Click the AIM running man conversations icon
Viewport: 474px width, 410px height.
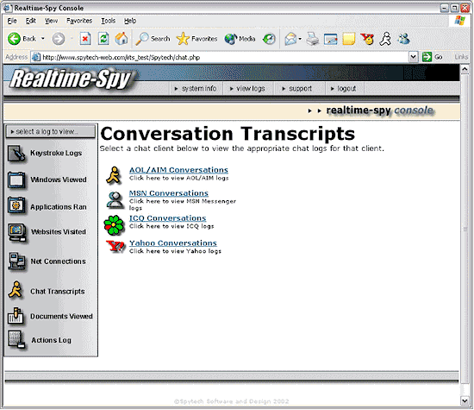(x=114, y=175)
